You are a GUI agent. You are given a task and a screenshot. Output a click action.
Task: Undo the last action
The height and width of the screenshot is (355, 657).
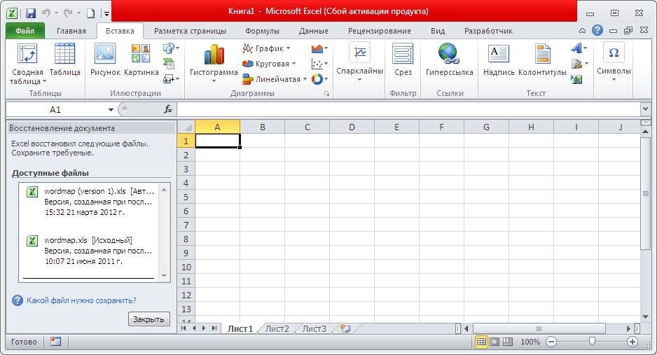(46, 13)
